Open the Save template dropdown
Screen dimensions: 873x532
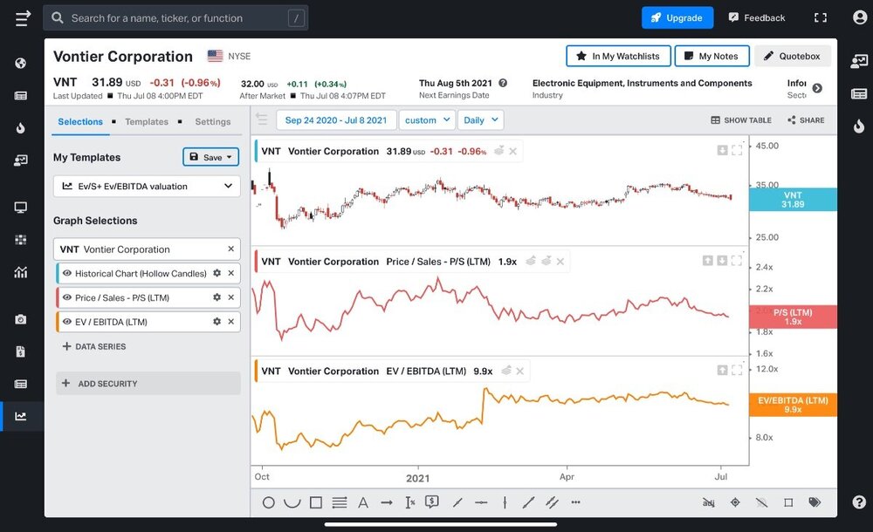click(211, 157)
